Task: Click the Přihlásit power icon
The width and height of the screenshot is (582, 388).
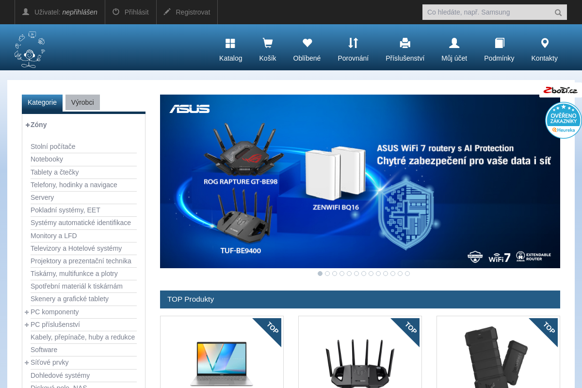Action: 116,12
